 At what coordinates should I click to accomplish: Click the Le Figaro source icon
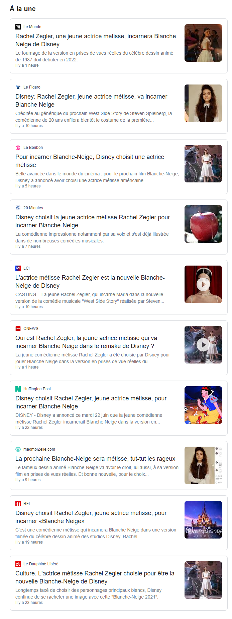tap(18, 87)
